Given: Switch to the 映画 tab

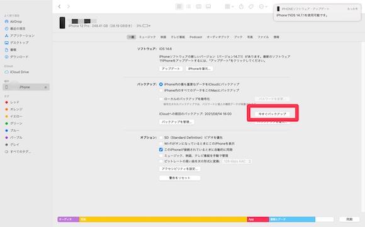Looking at the screenshot, I should point(163,37).
